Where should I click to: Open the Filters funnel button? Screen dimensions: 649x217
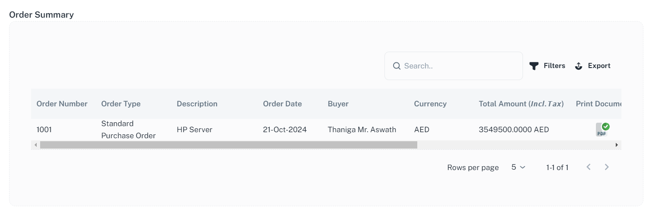click(547, 66)
